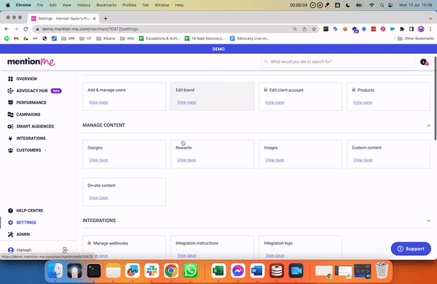Reload the page
437x284 pixels.
pos(25,29)
